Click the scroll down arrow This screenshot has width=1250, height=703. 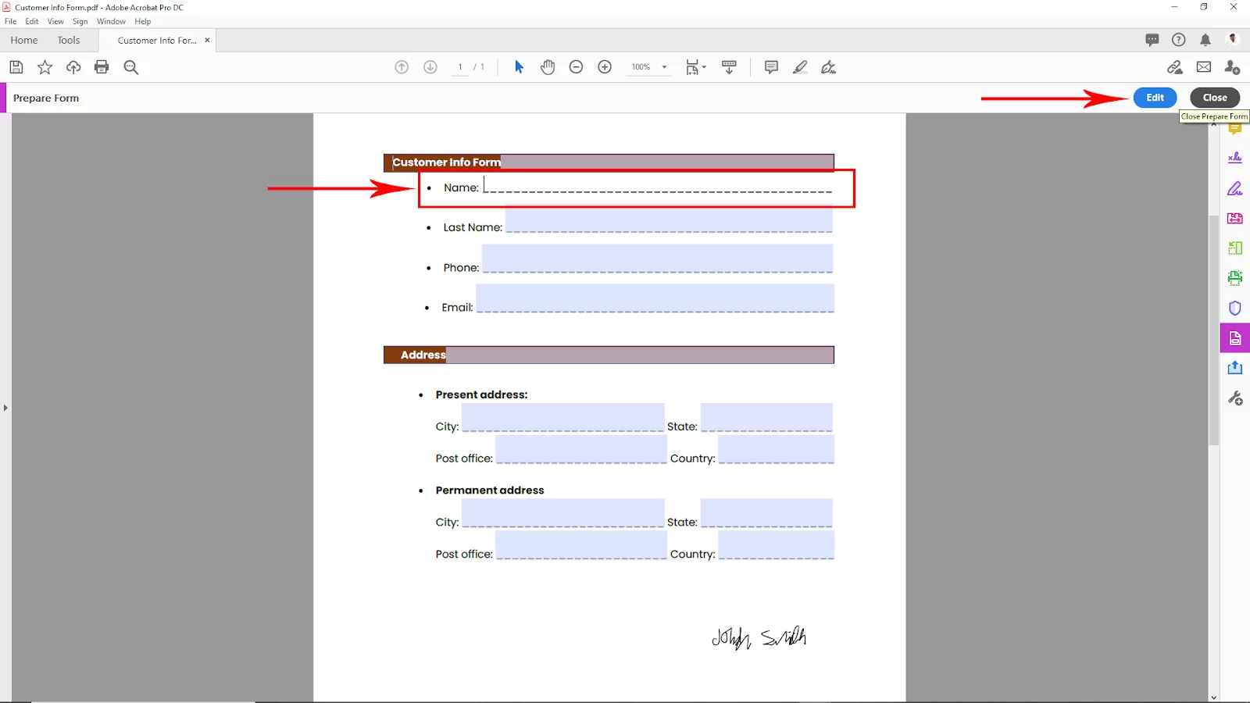click(1214, 698)
